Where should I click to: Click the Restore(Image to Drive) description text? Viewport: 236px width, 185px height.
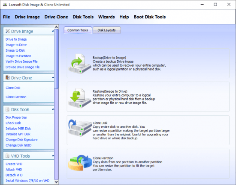coord(124,97)
